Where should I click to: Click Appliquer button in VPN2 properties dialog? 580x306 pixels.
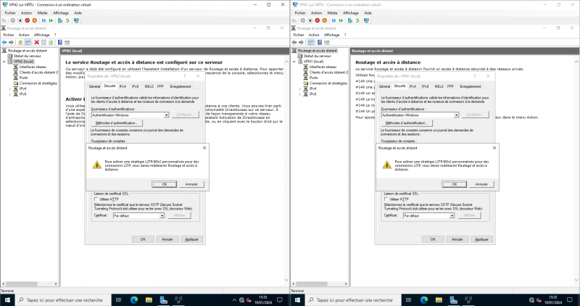coord(191,239)
